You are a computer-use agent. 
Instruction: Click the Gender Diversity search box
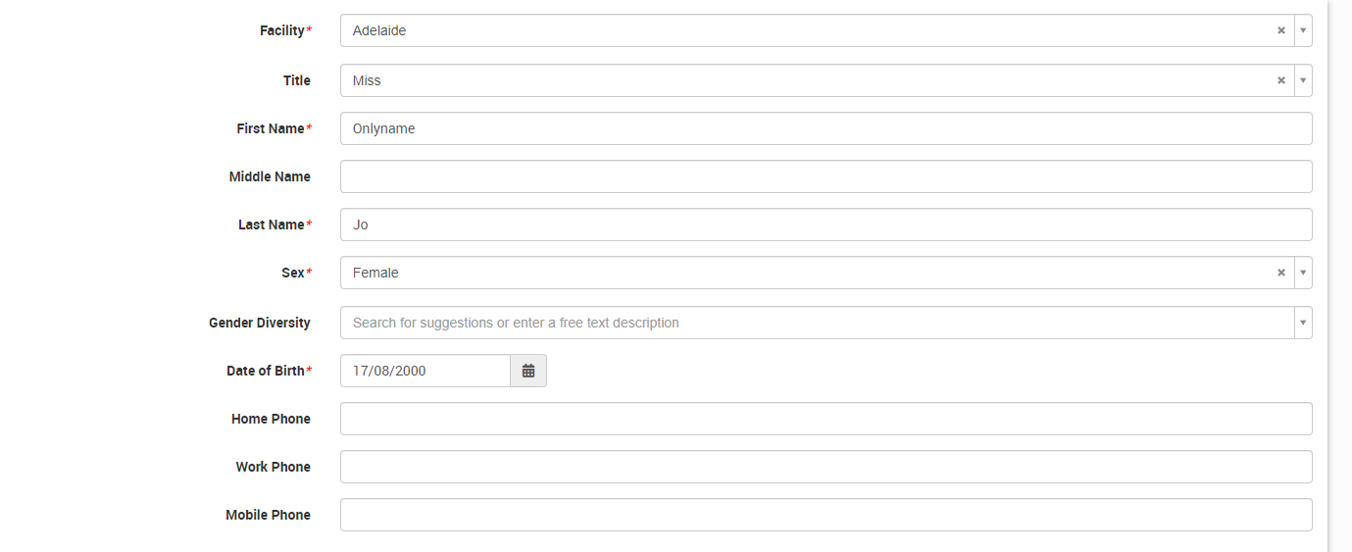(814, 323)
